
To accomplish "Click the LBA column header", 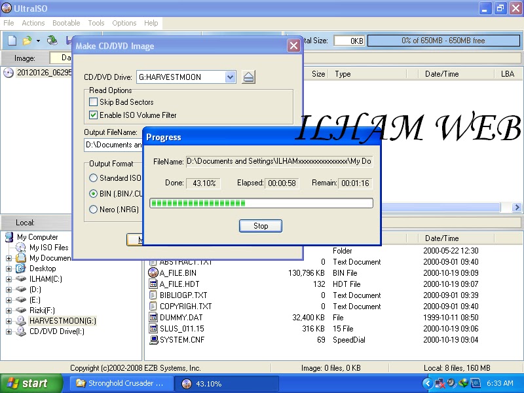I will click(x=507, y=74).
